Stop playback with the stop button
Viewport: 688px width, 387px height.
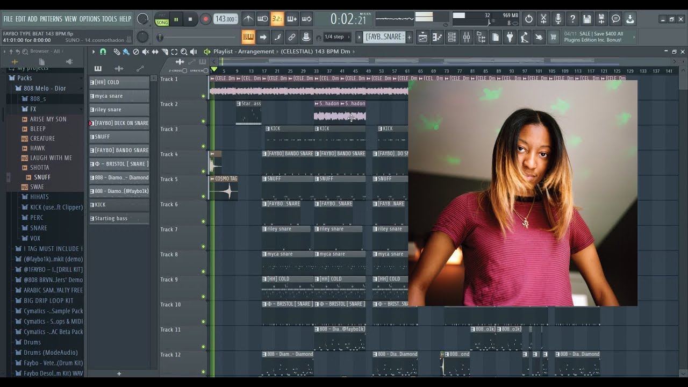190,19
